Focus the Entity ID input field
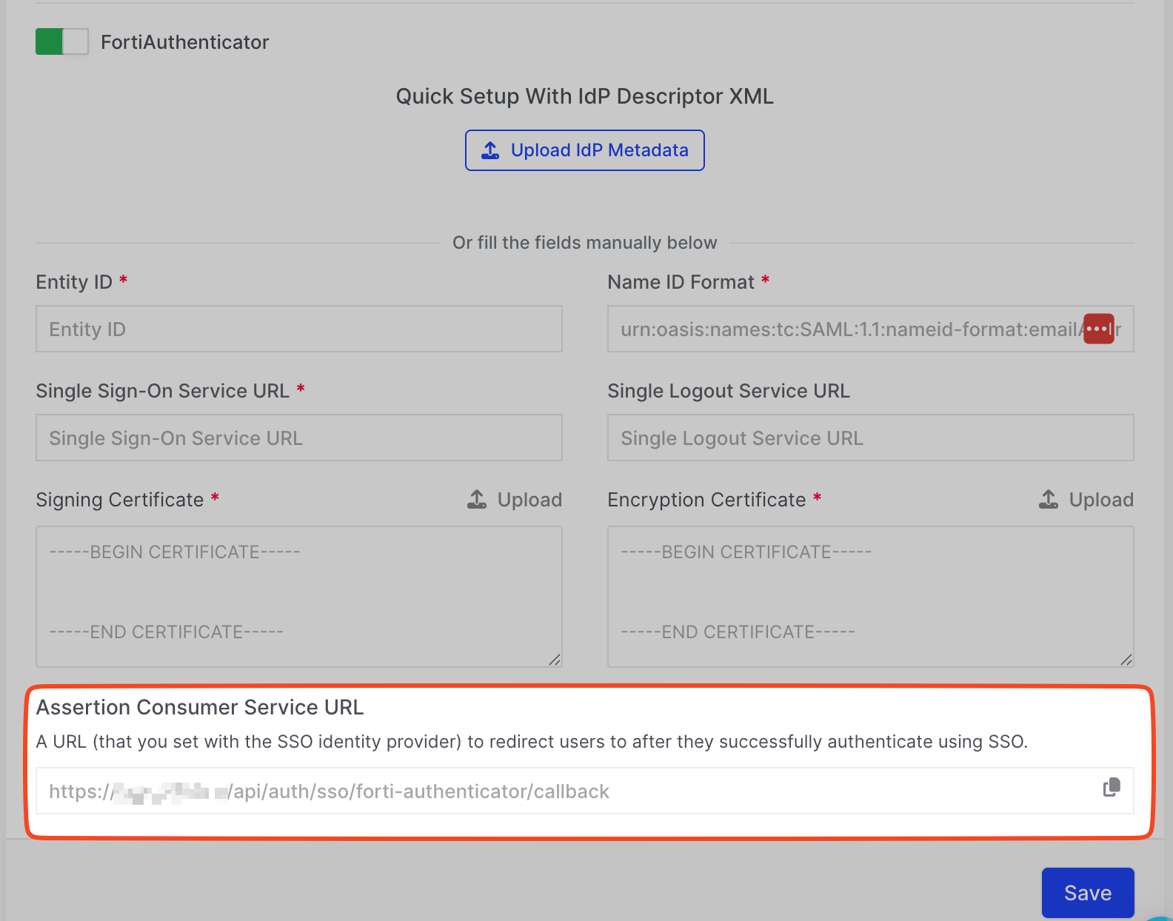The image size is (1173, 921). [x=298, y=329]
